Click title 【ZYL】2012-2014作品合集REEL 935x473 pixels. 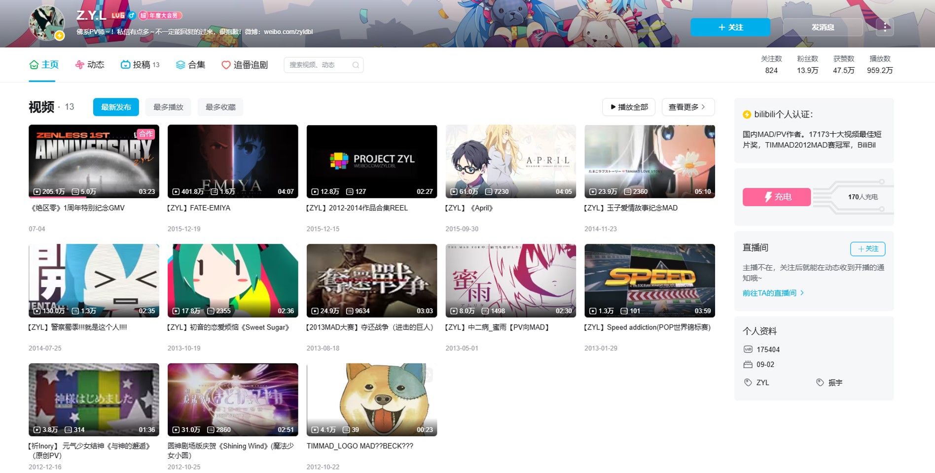(357, 208)
